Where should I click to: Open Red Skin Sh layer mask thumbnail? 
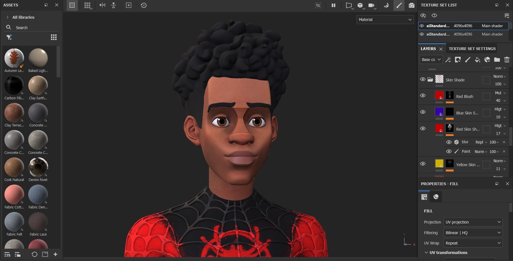pyautogui.click(x=450, y=128)
